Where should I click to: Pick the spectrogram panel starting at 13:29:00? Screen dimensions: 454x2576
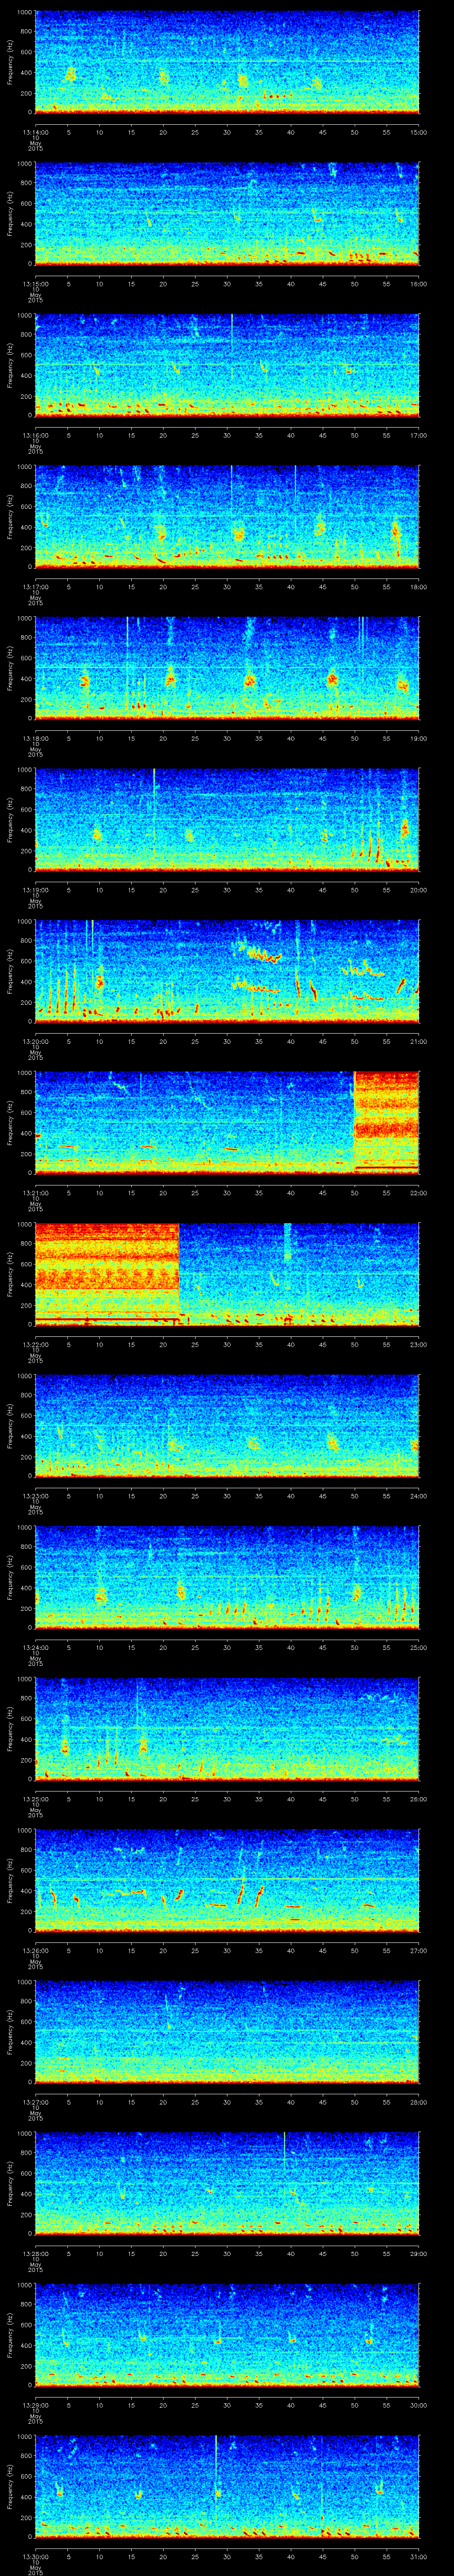[x=227, y=2334]
